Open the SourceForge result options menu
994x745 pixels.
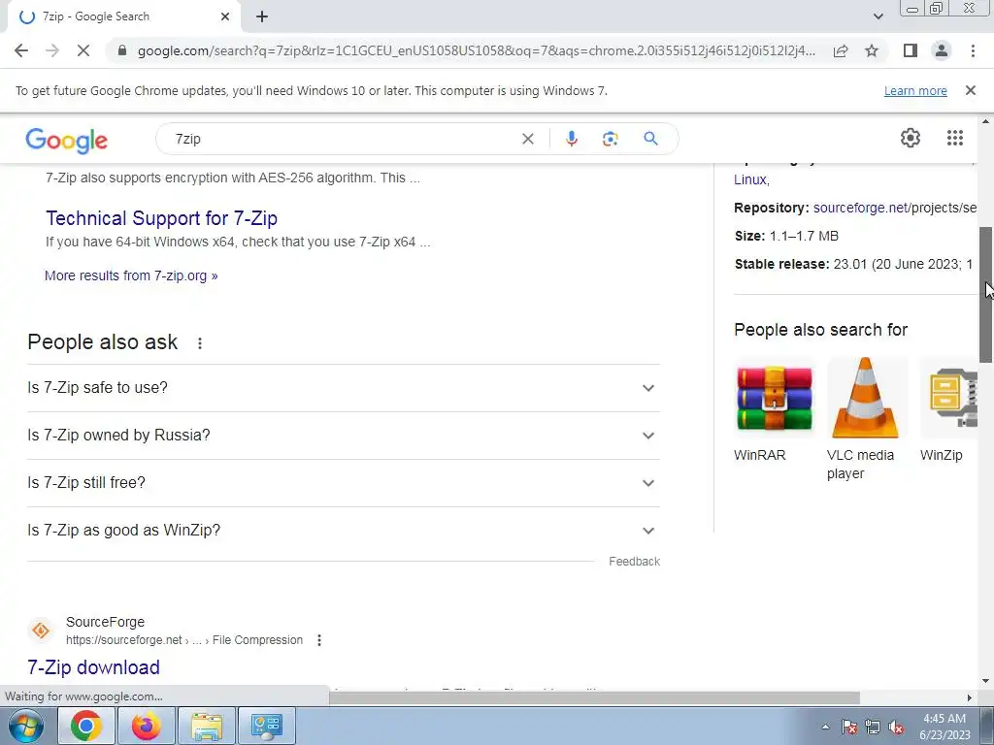(318, 640)
